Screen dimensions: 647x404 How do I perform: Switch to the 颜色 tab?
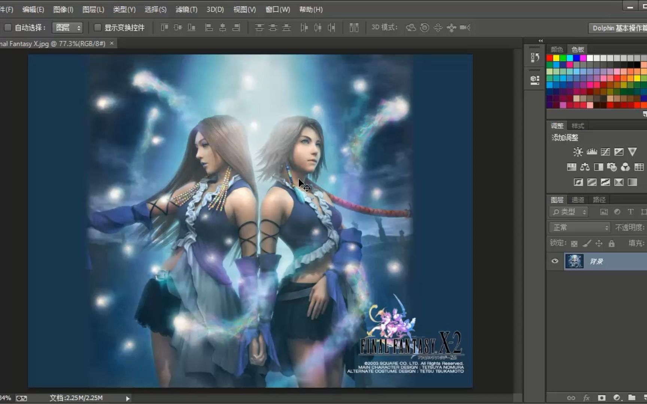point(557,49)
